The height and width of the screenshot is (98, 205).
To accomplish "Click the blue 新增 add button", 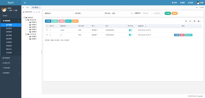I will coord(48,21).
